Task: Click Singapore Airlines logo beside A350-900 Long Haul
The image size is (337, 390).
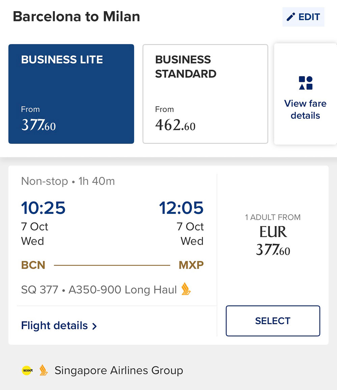Action: [x=186, y=289]
